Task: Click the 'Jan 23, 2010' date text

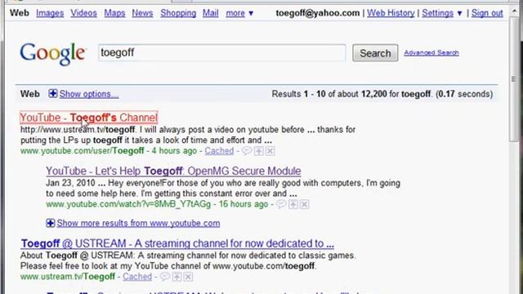Action: (71, 183)
